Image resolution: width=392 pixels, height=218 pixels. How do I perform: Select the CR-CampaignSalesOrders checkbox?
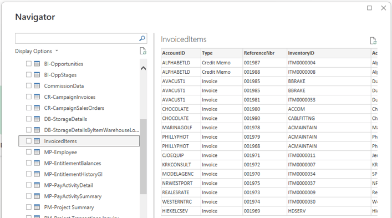(x=29, y=108)
